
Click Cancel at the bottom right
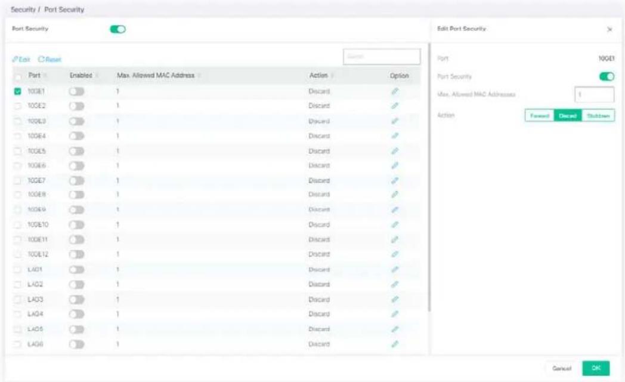pos(562,368)
